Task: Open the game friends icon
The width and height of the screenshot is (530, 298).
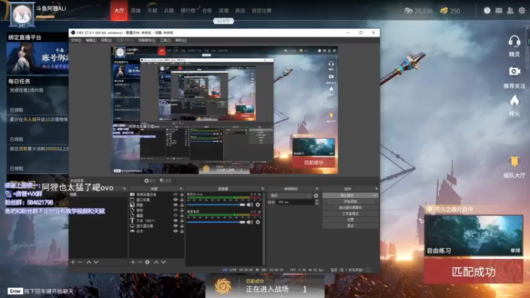Action: pos(510,11)
